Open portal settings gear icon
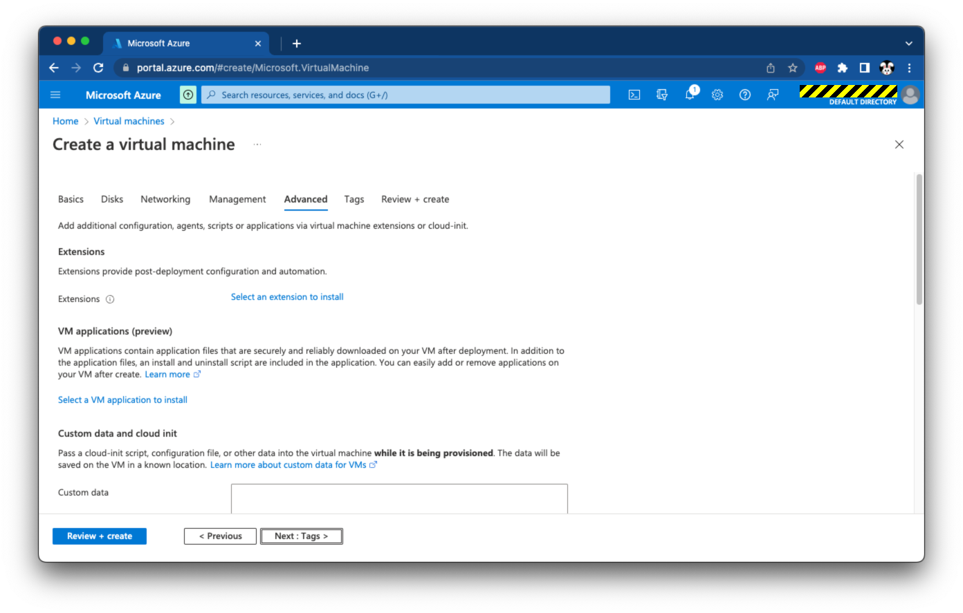963x613 pixels. pyautogui.click(x=717, y=95)
